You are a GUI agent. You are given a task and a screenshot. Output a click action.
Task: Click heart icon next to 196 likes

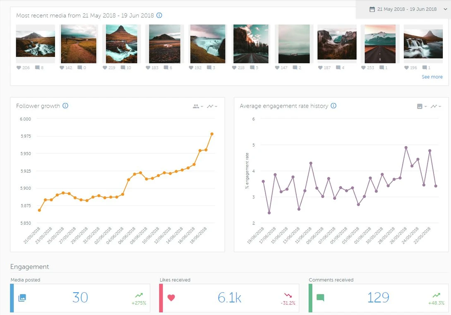click(x=406, y=67)
